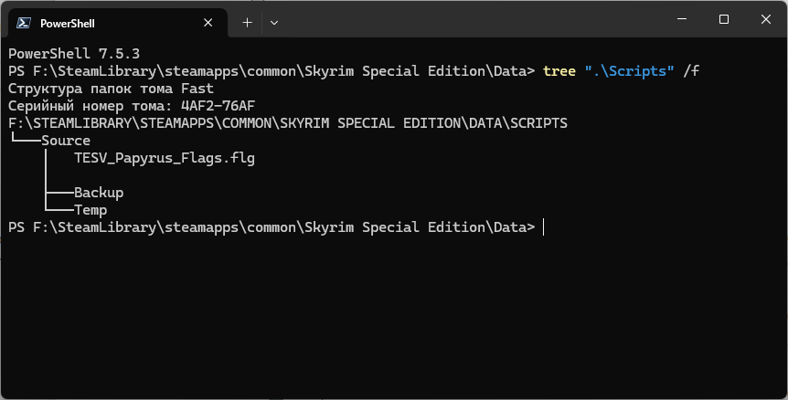Screen dimensions: 788x400
Task: Minimize the terminal window
Action: (x=681, y=19)
